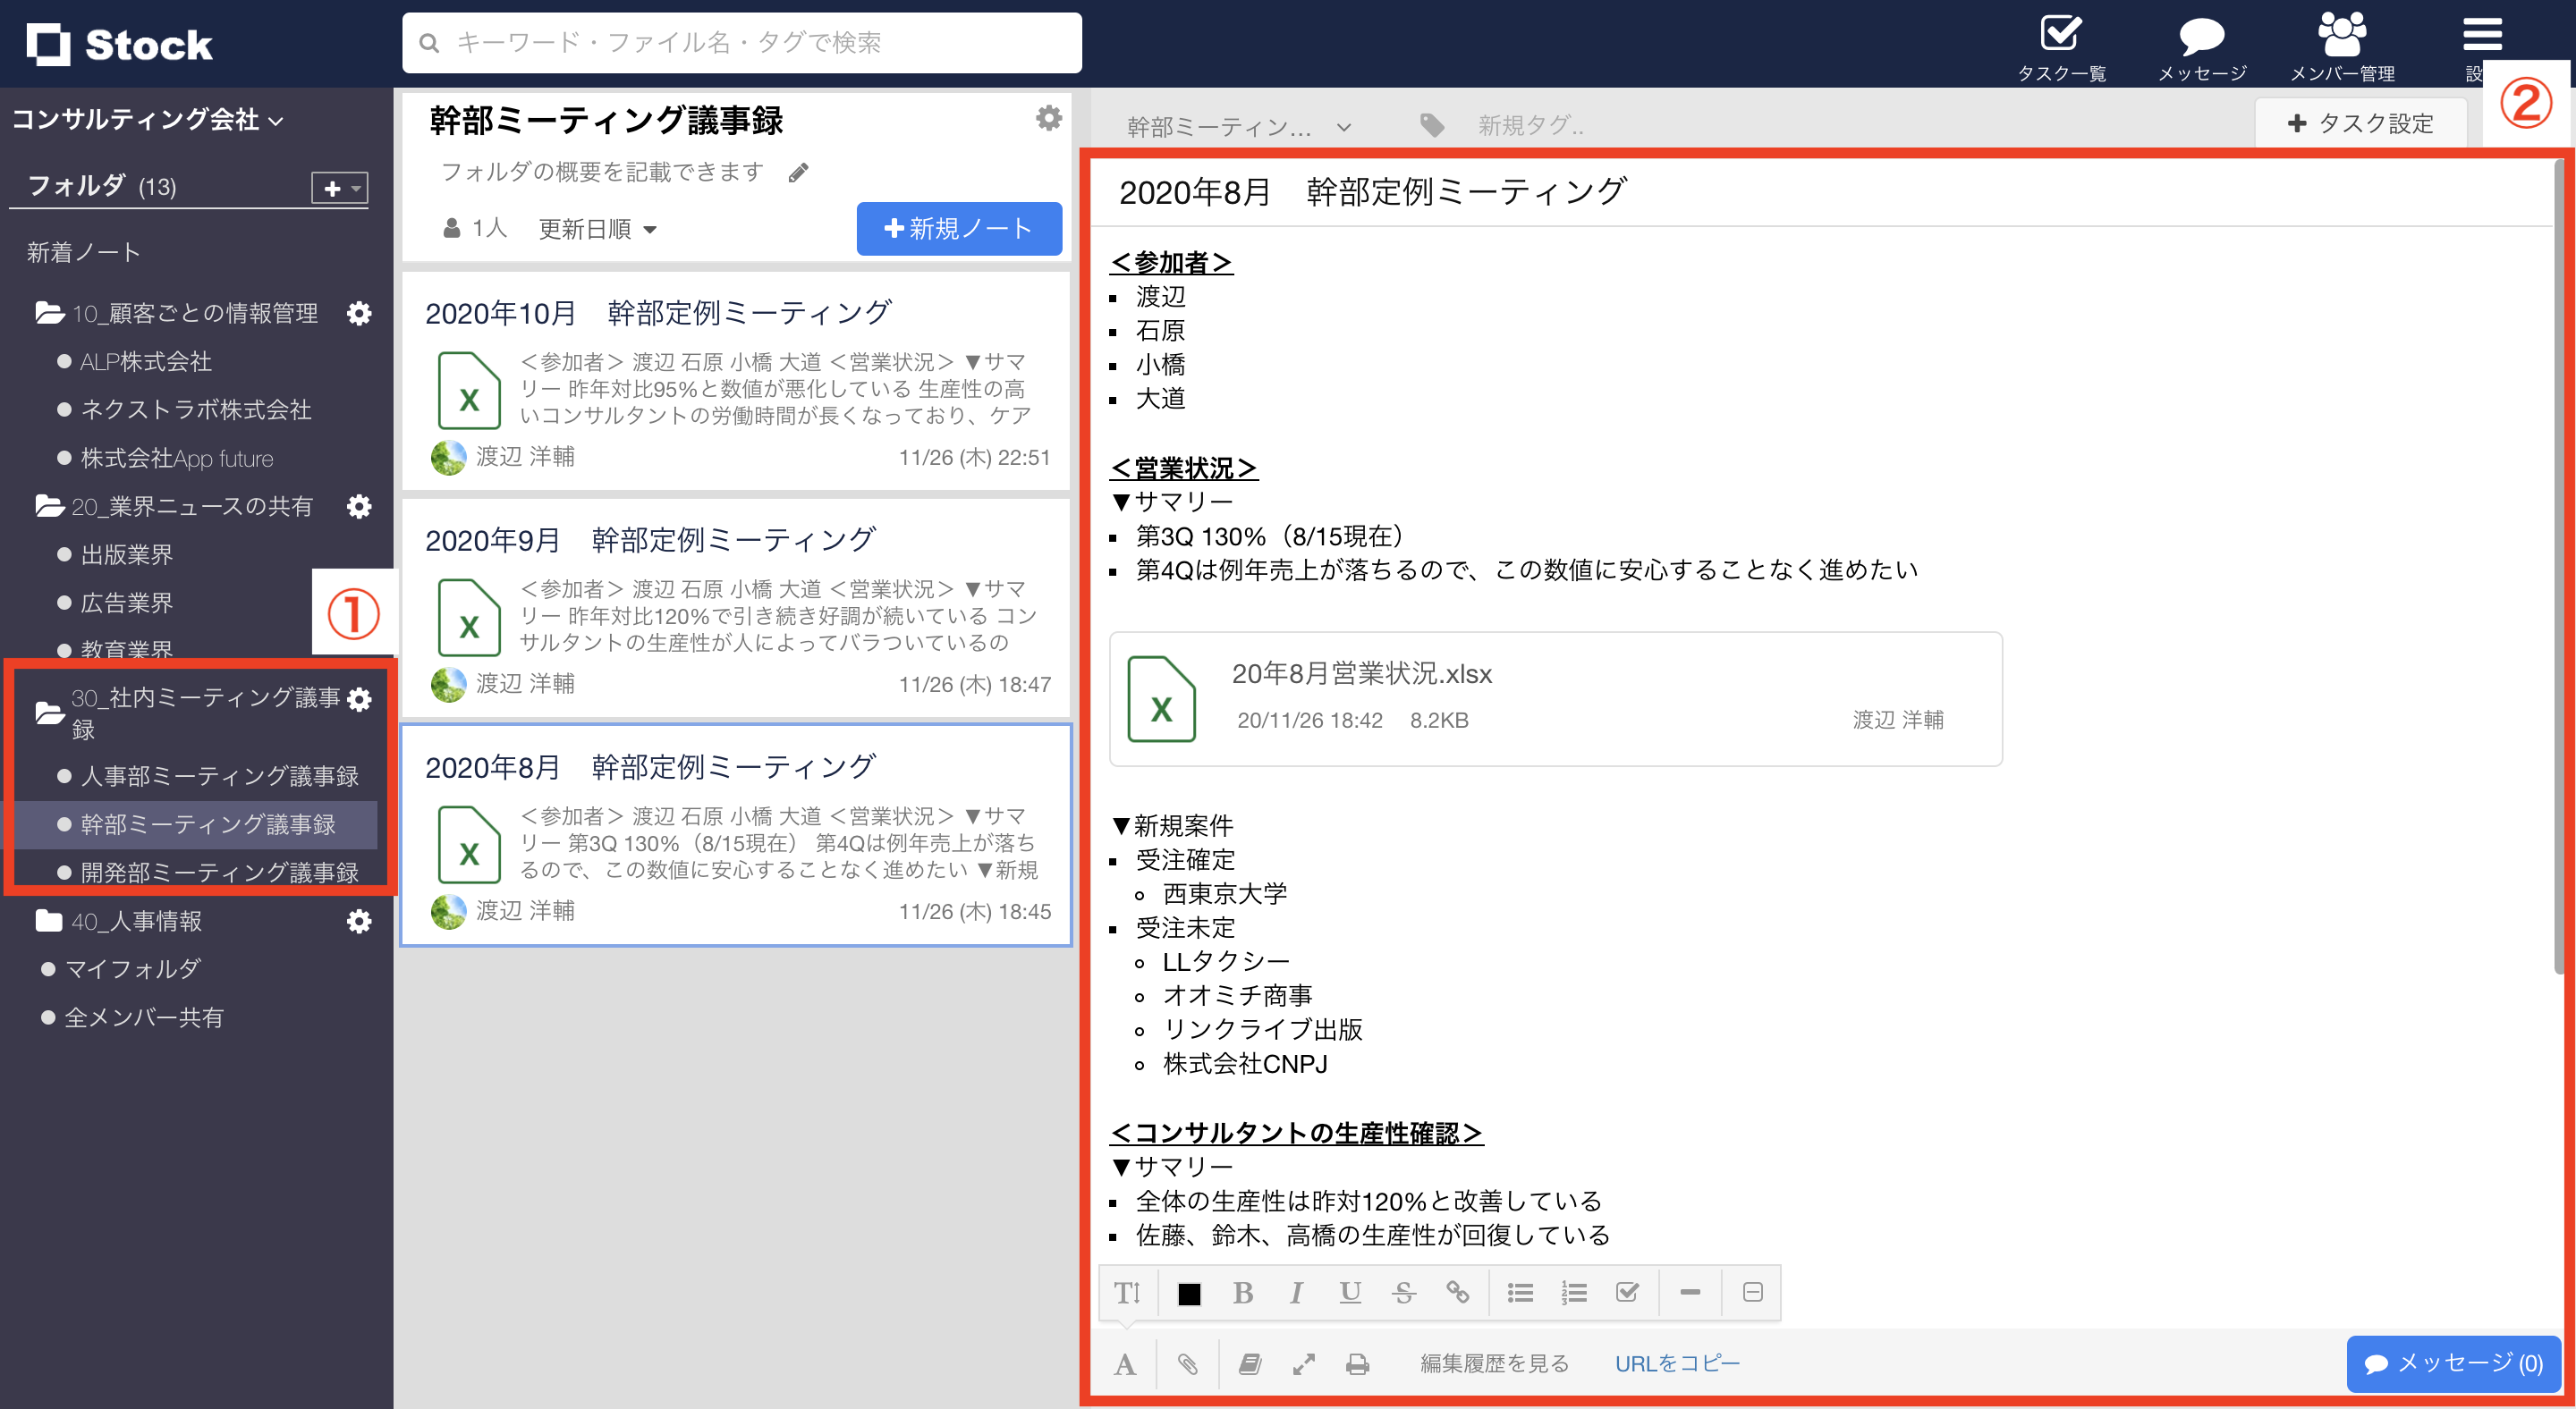Open the 出版業界 folder

pos(126,554)
